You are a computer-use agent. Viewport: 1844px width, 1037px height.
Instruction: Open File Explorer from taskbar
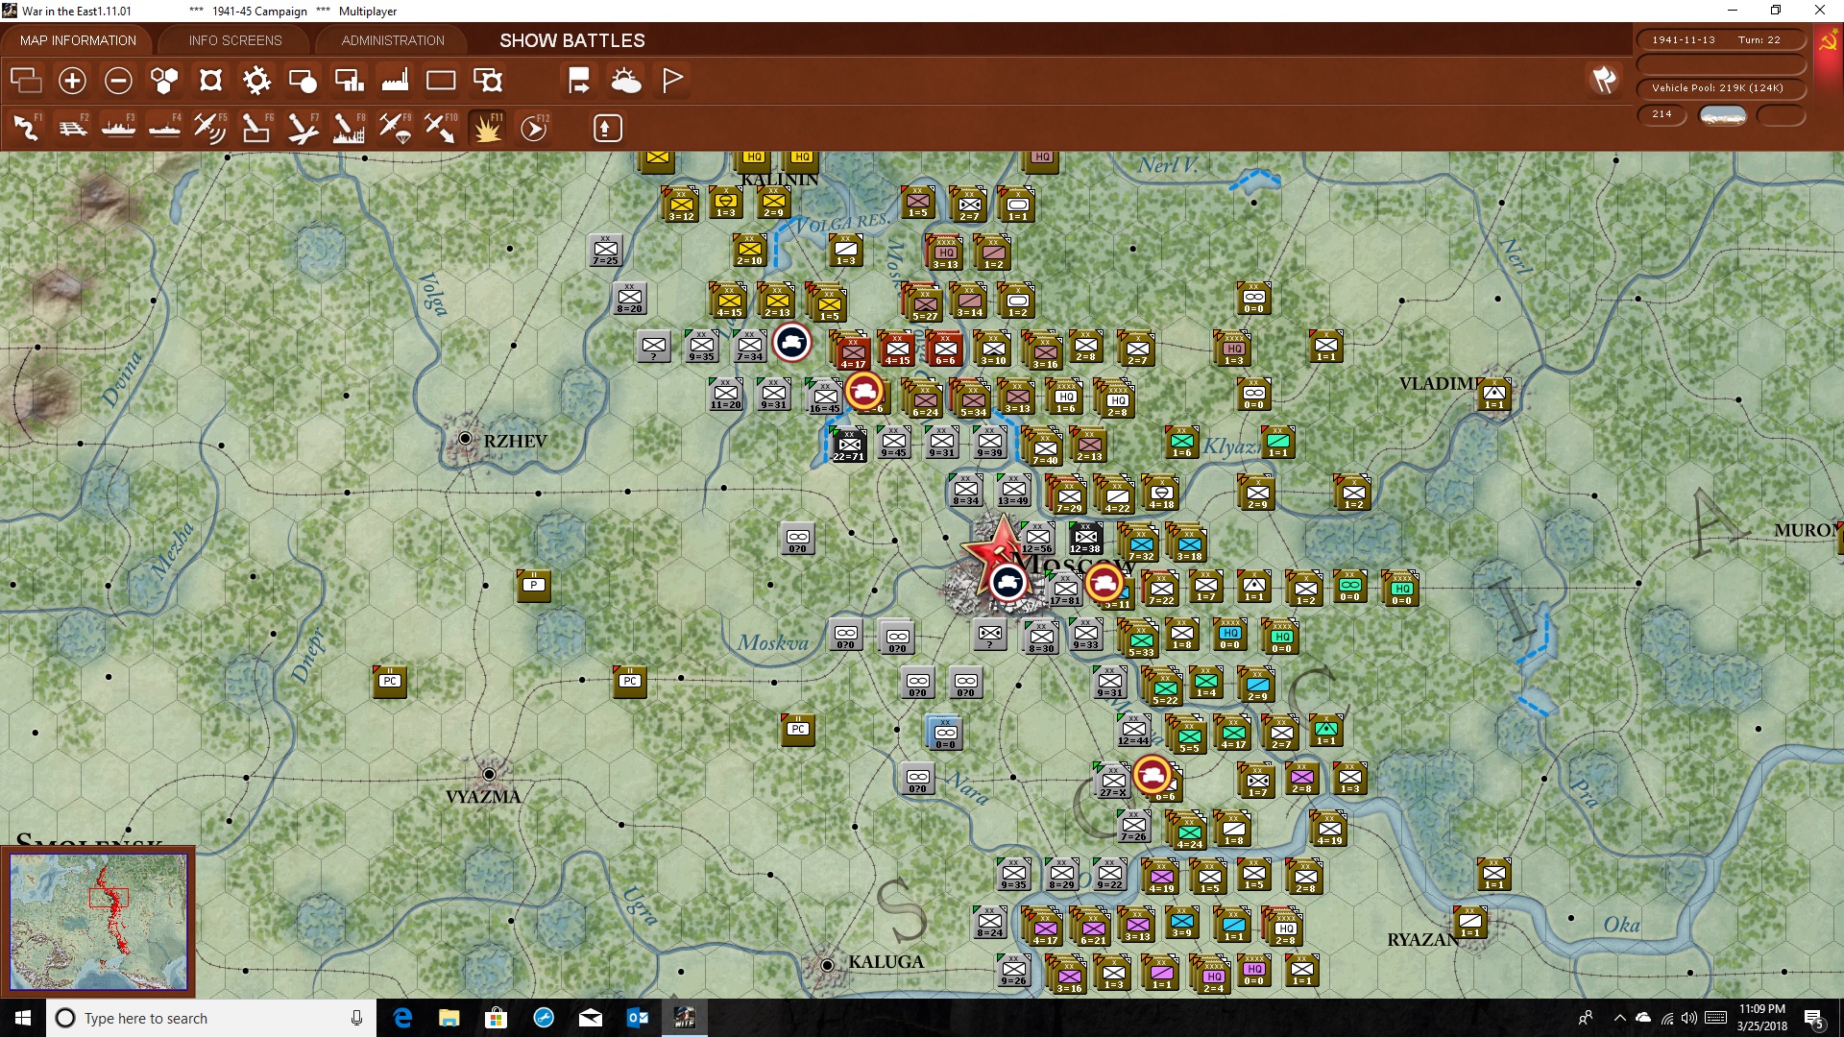click(449, 1018)
